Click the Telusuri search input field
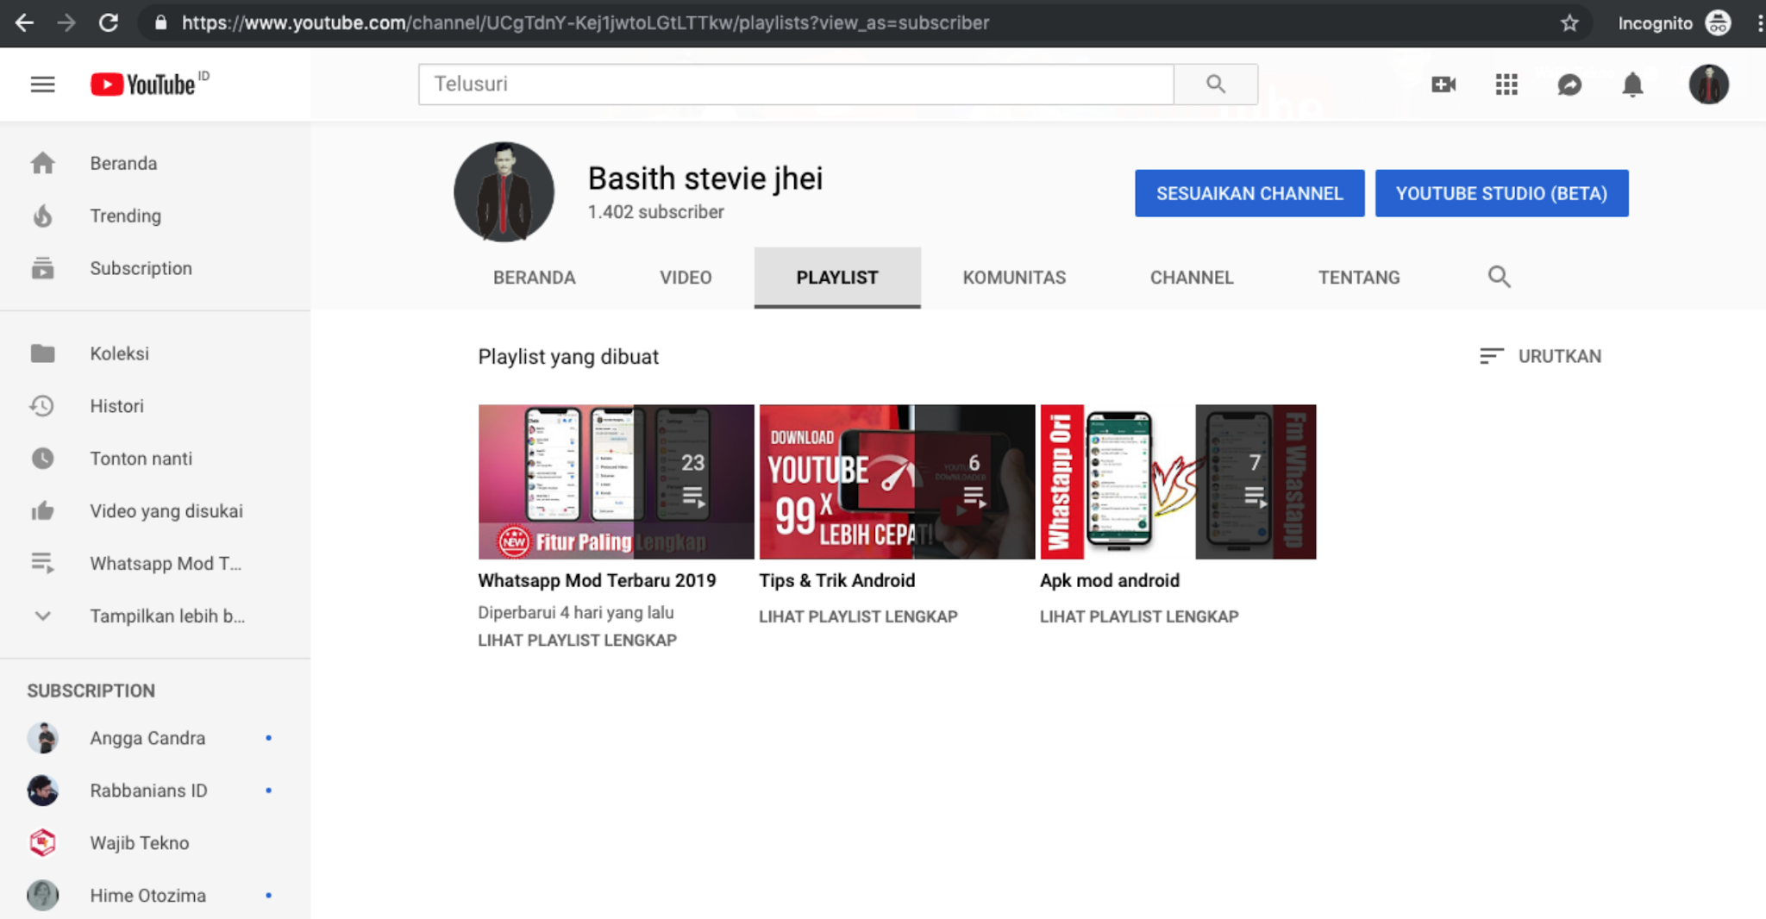Image resolution: width=1766 pixels, height=919 pixels. [796, 84]
